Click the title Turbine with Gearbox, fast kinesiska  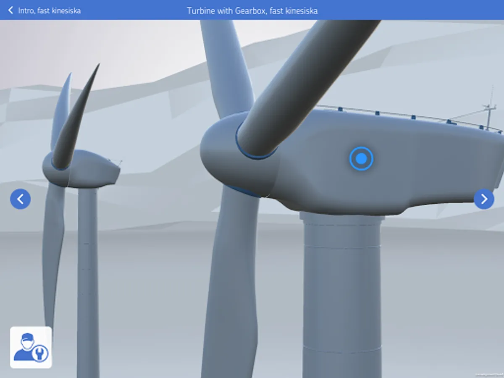(x=252, y=11)
